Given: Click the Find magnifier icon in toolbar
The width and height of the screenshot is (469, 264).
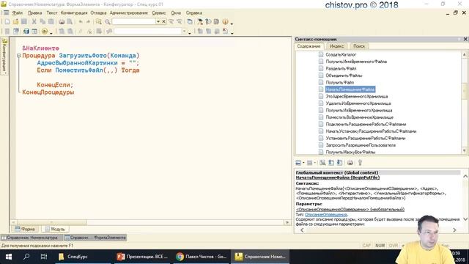Looking at the screenshot, I should [x=108, y=21].
